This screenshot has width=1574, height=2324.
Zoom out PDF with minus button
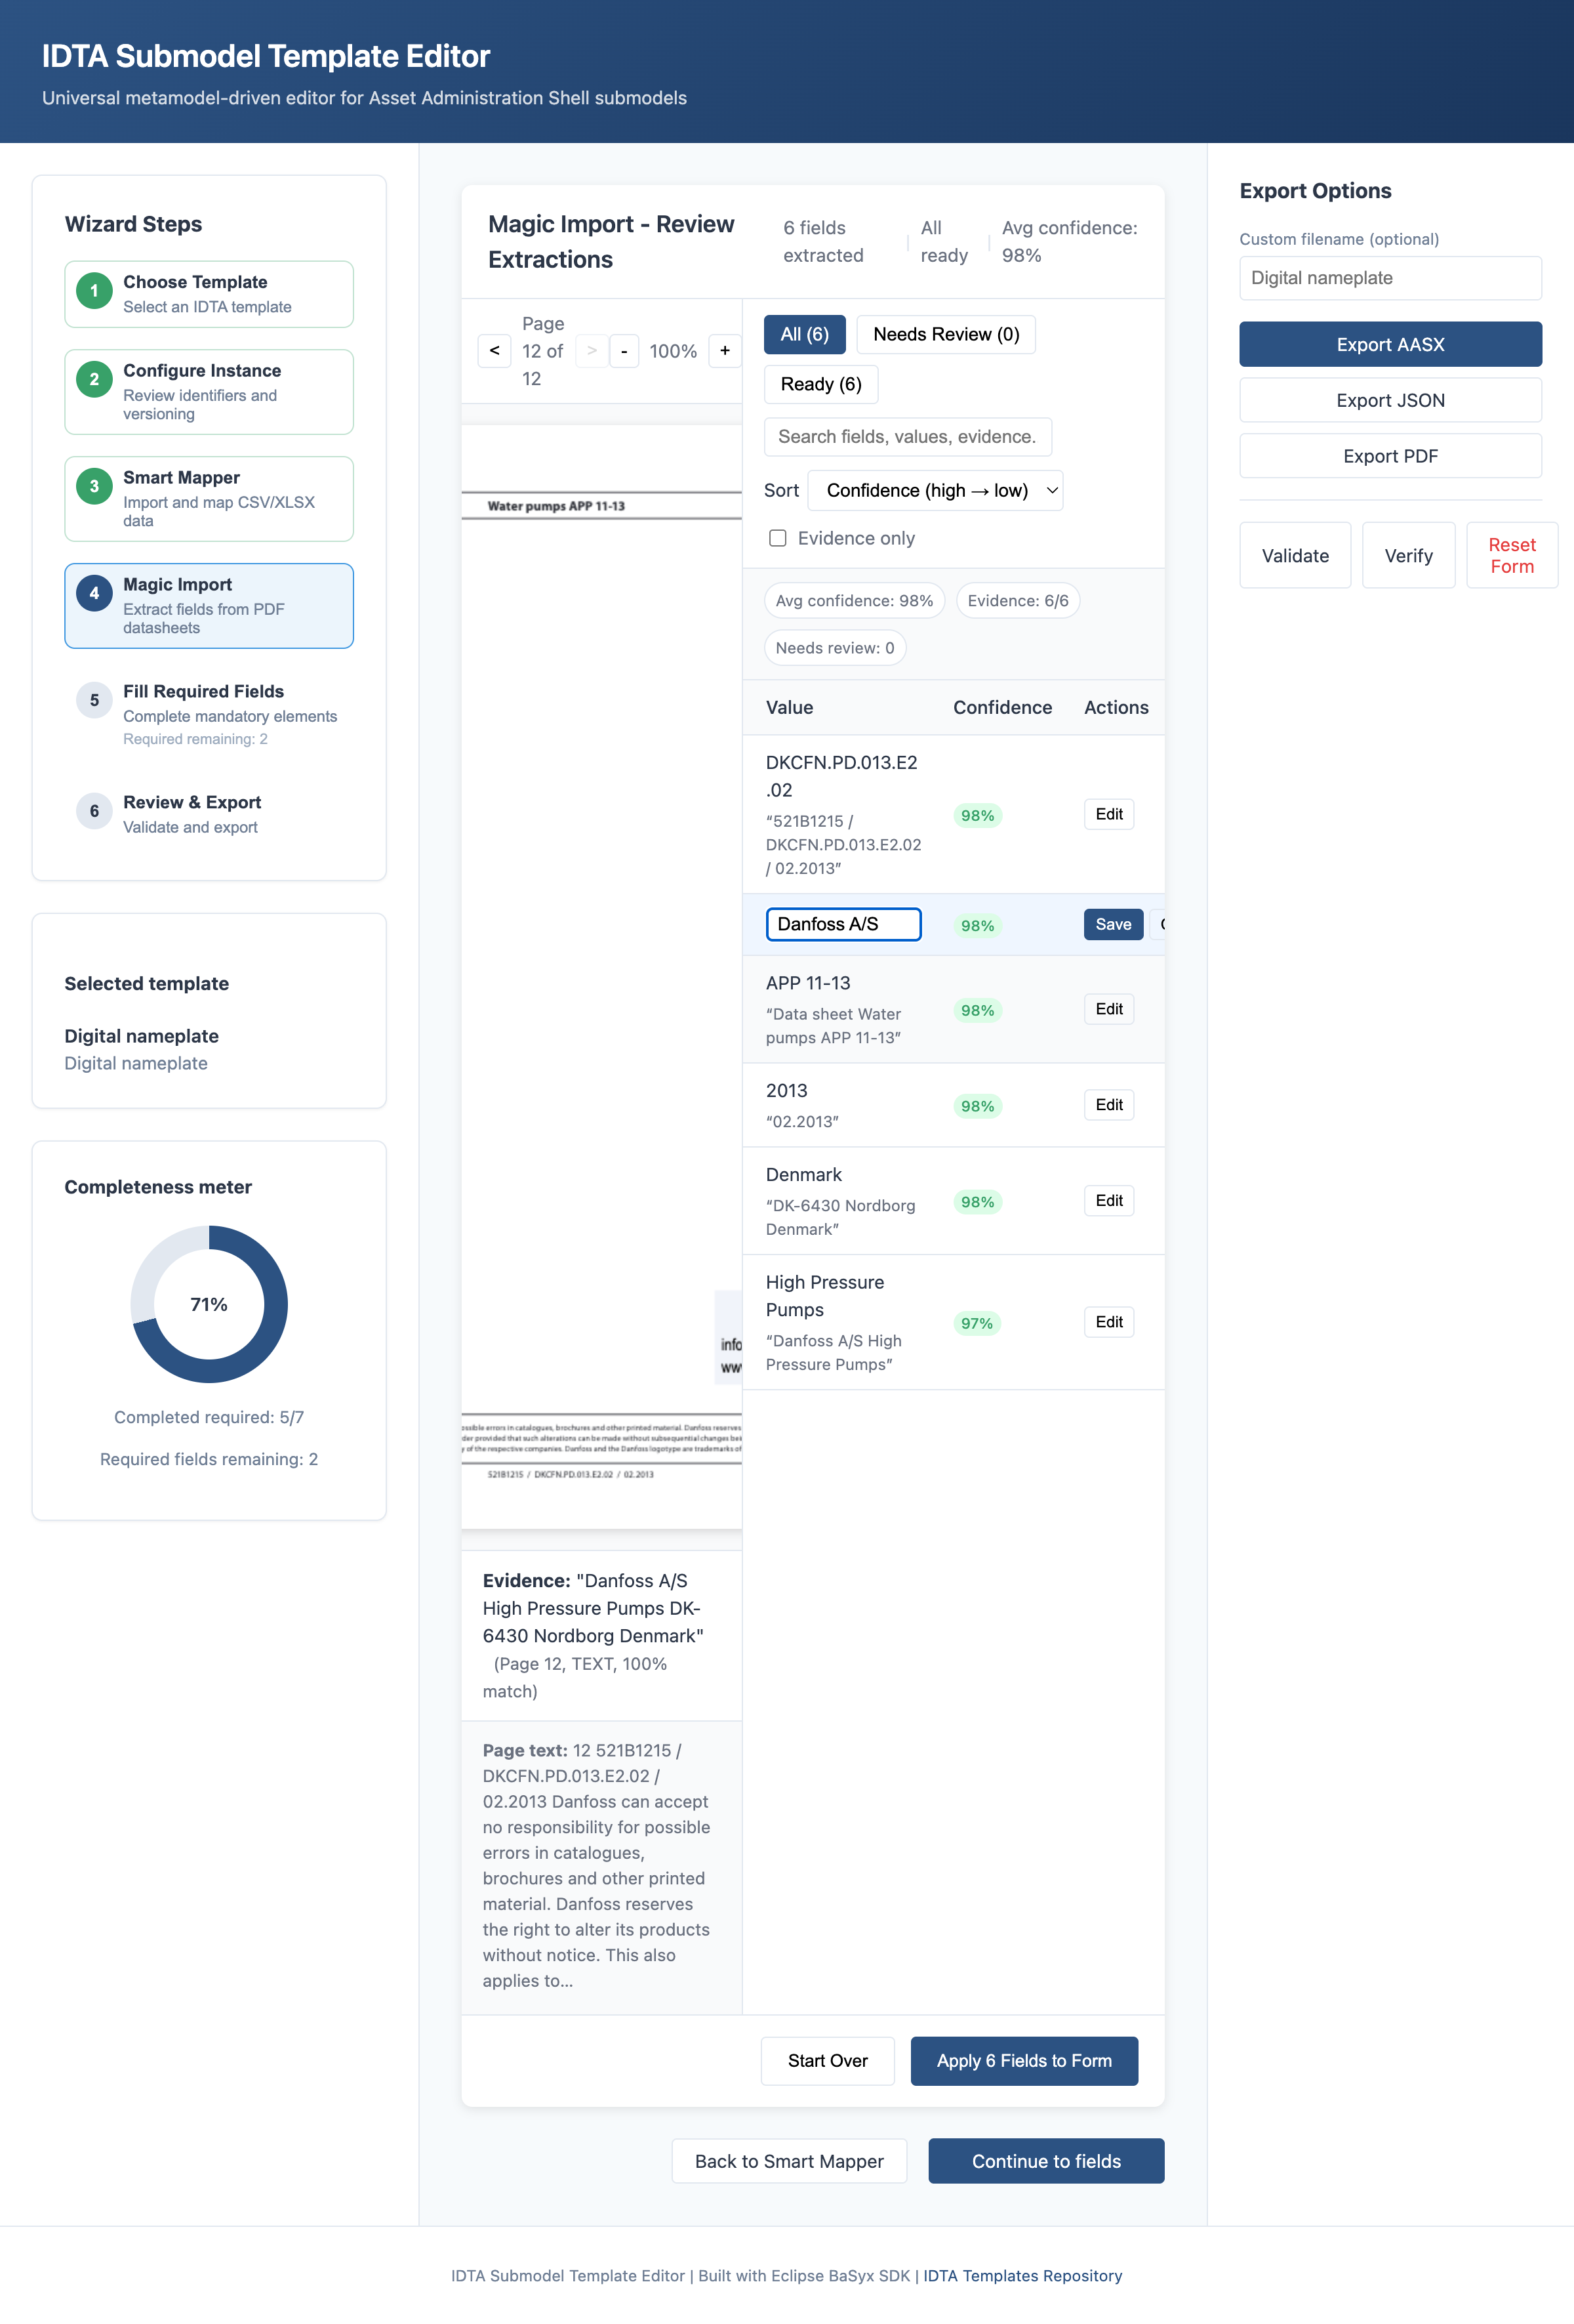(624, 351)
